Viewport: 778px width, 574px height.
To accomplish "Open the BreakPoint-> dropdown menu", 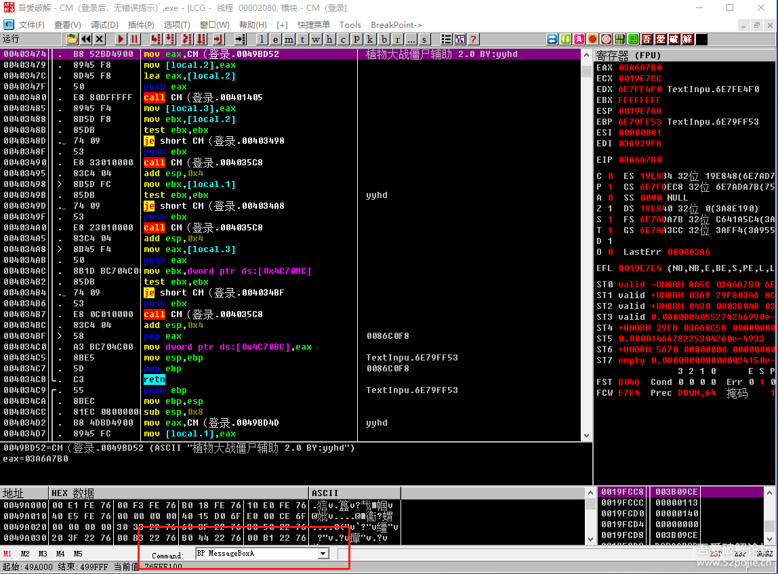I will coord(396,24).
